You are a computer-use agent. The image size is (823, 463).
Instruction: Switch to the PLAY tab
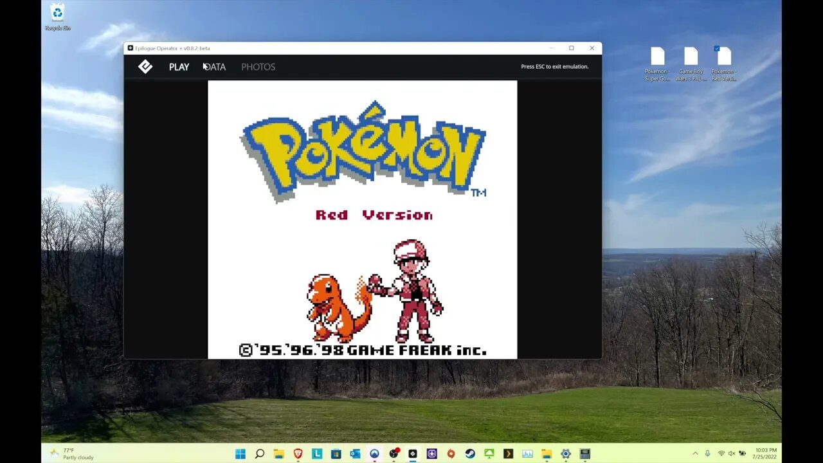pos(179,67)
